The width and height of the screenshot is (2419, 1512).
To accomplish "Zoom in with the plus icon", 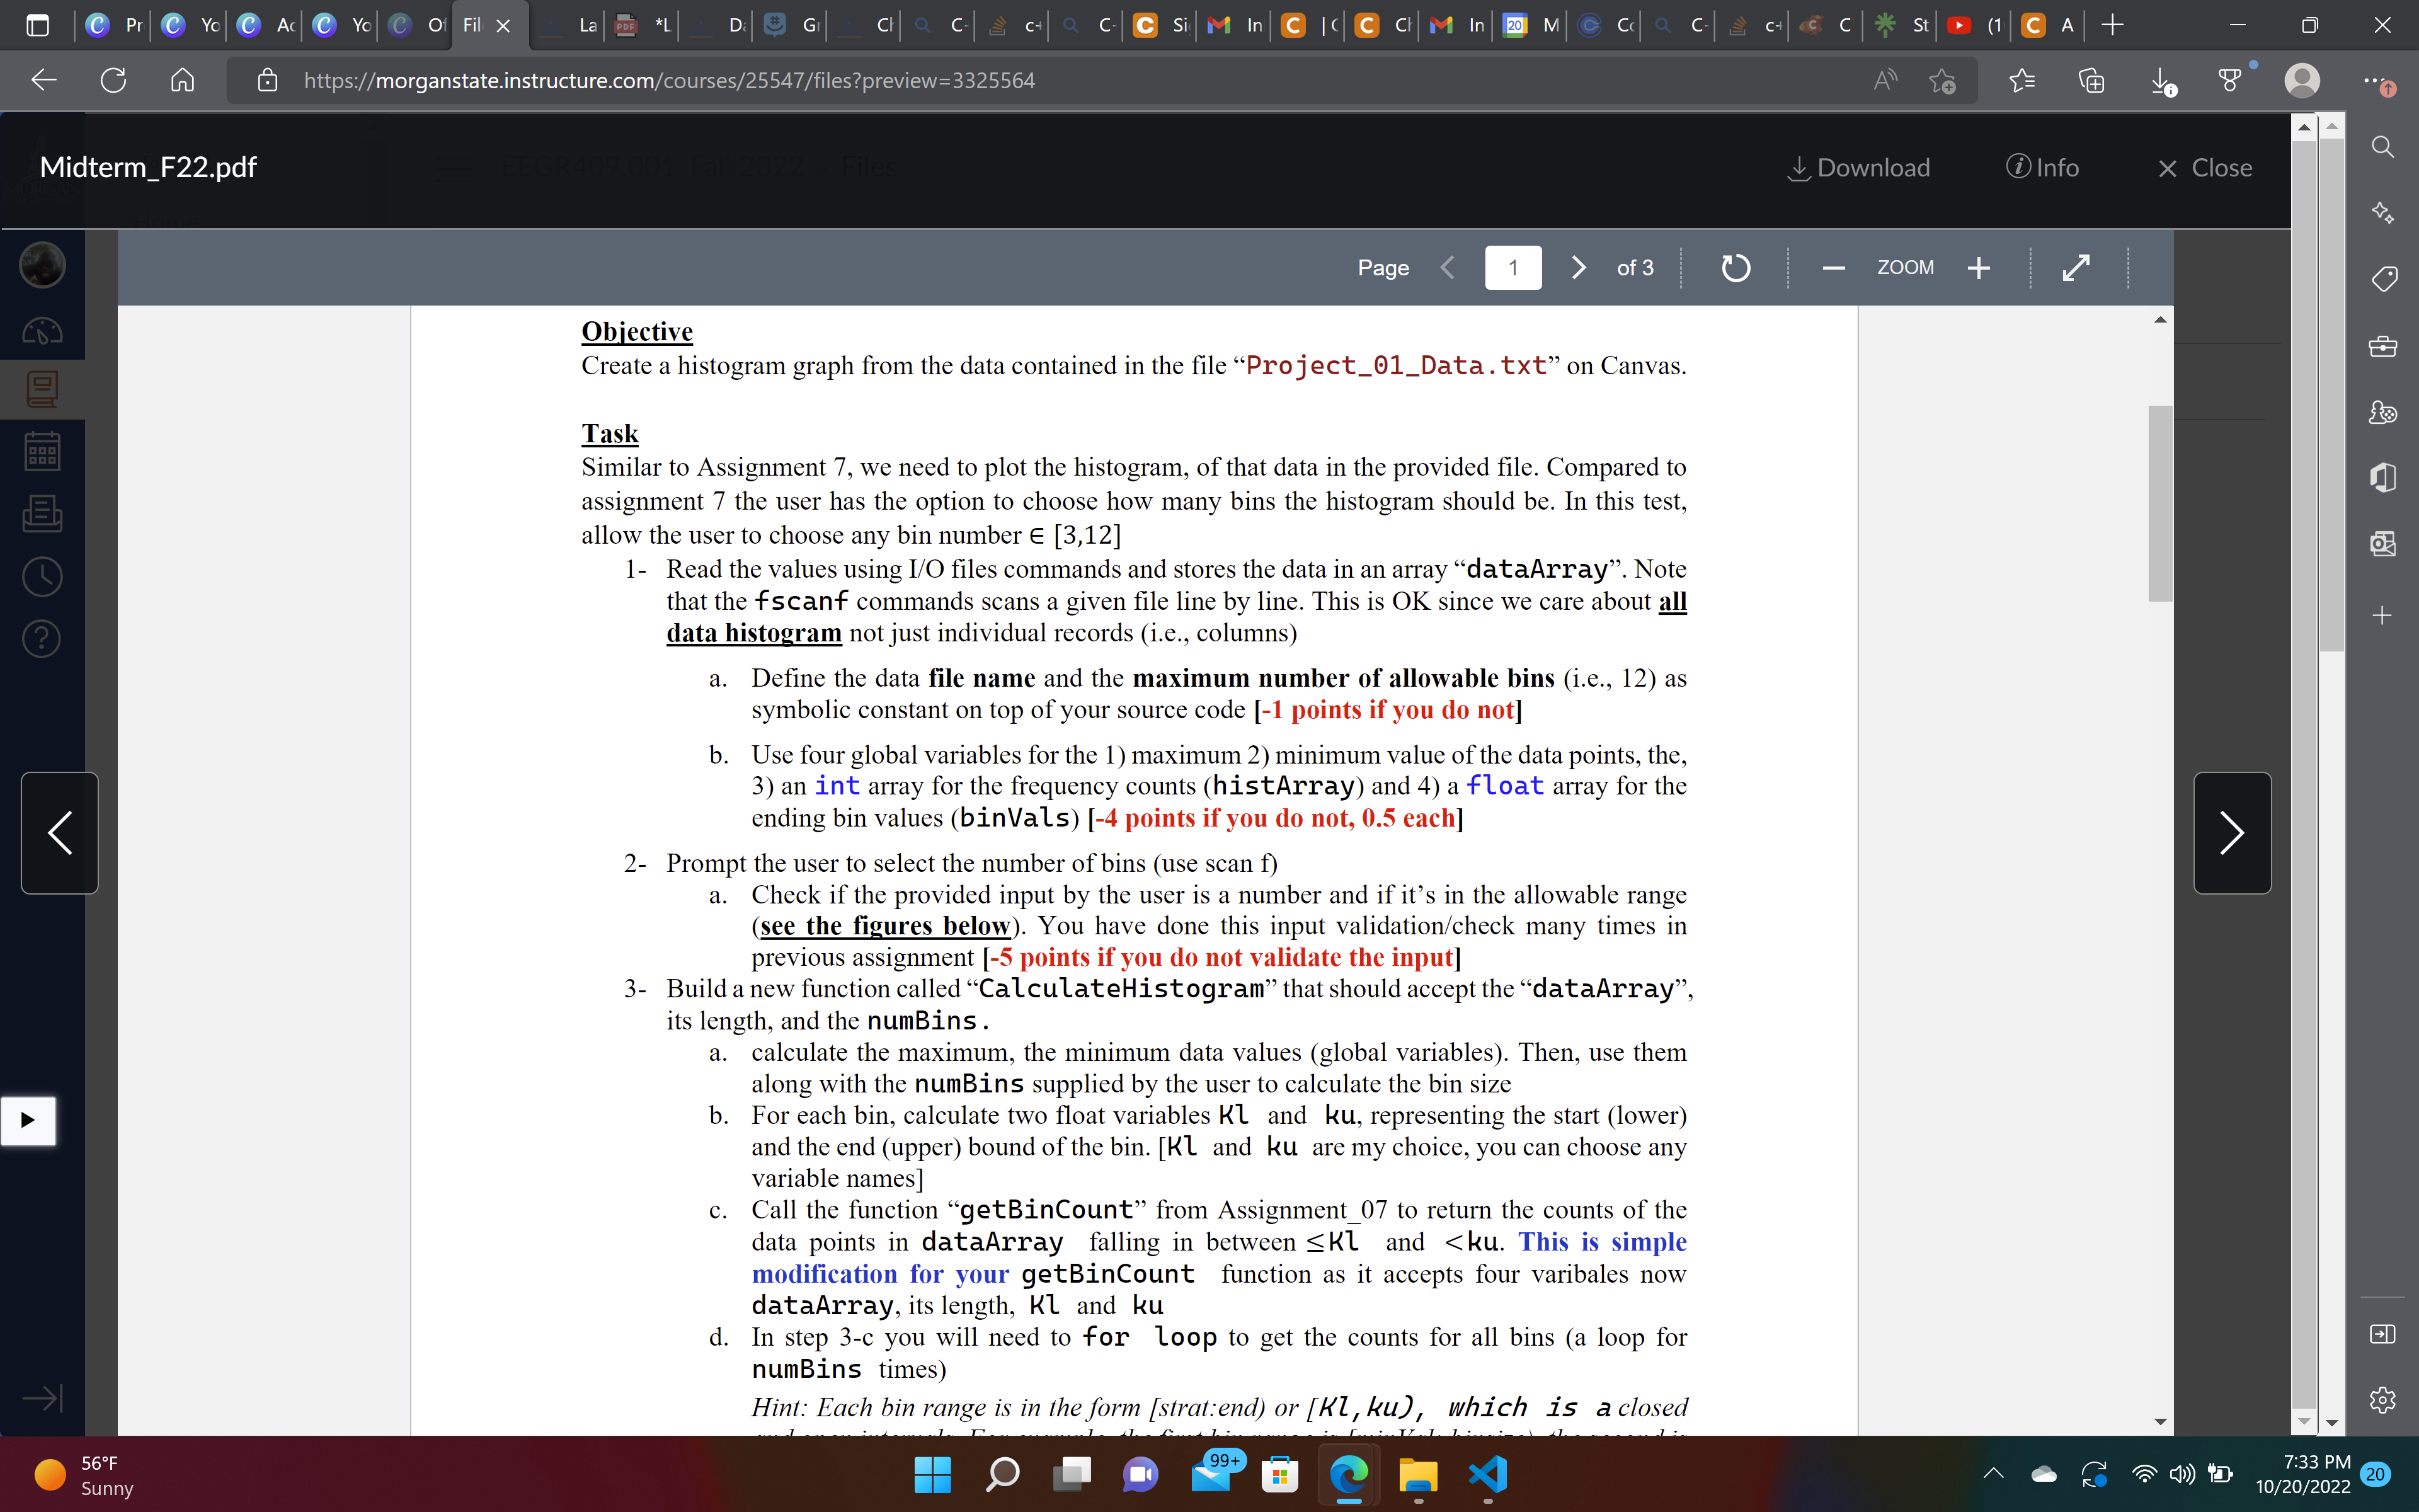I will click(x=1978, y=268).
